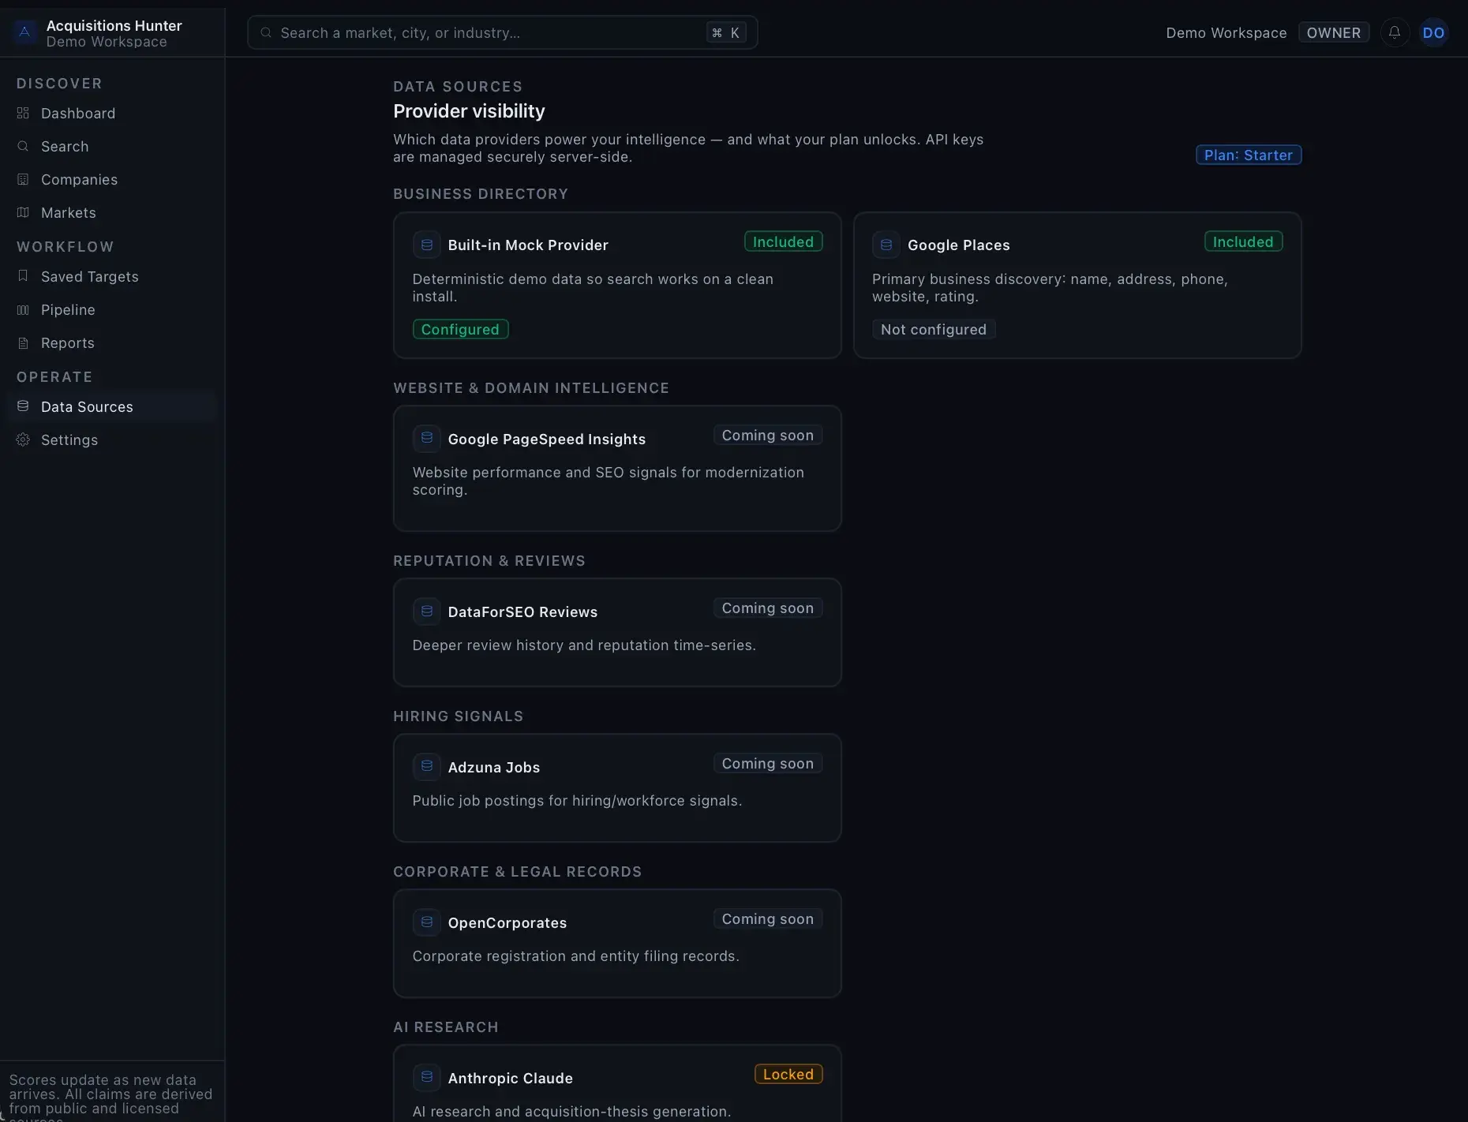Viewport: 1468px width, 1122px height.
Task: Click the DataForSEO Reviews icon
Action: click(426, 611)
